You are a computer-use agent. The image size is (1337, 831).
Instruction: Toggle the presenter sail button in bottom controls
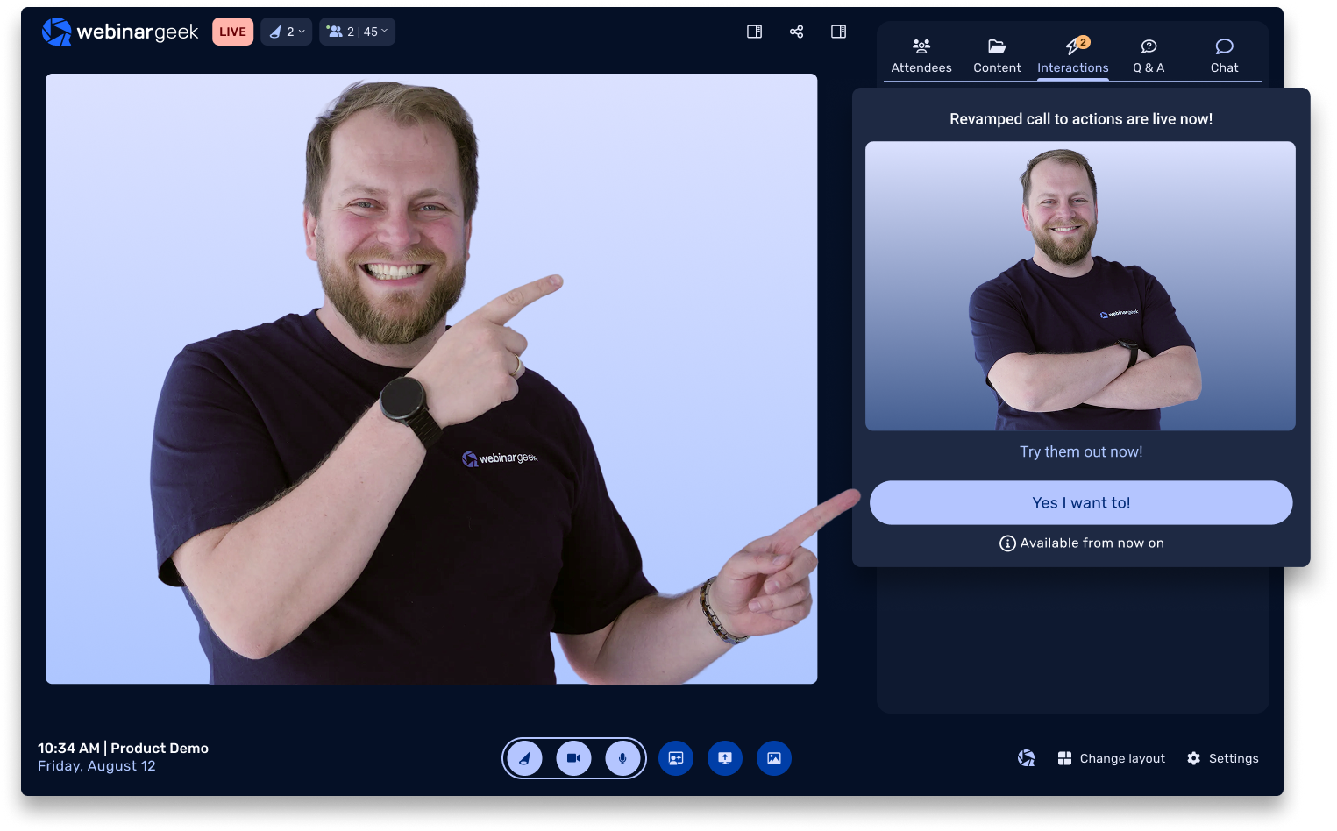(x=524, y=758)
